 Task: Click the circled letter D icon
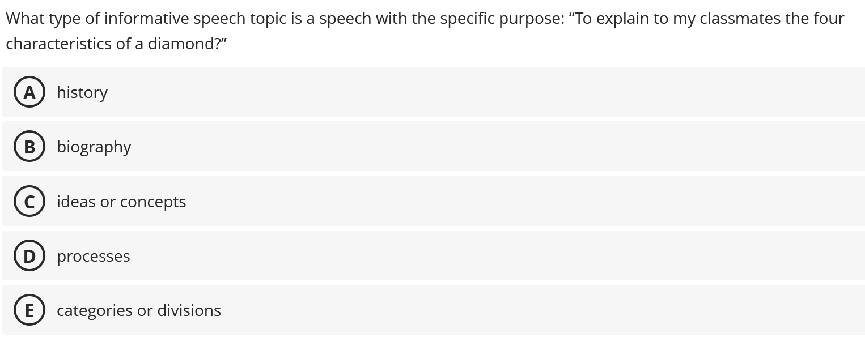click(29, 255)
